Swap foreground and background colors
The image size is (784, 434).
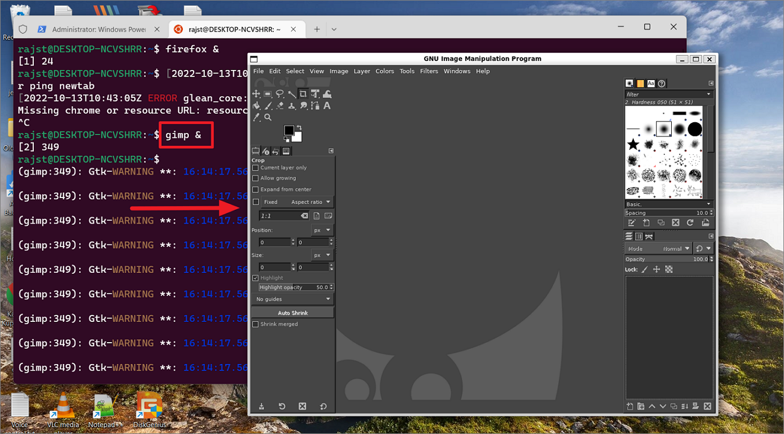pos(299,127)
